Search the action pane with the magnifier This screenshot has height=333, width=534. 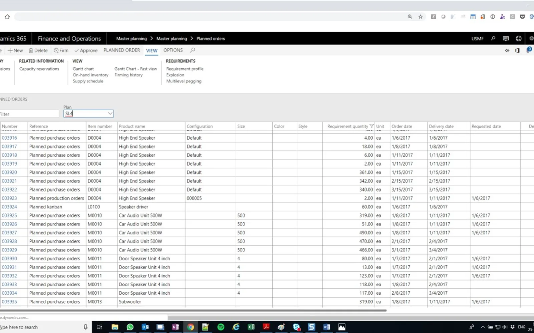[193, 50]
